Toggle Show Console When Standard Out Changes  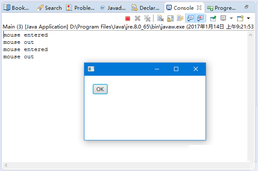[189, 18]
